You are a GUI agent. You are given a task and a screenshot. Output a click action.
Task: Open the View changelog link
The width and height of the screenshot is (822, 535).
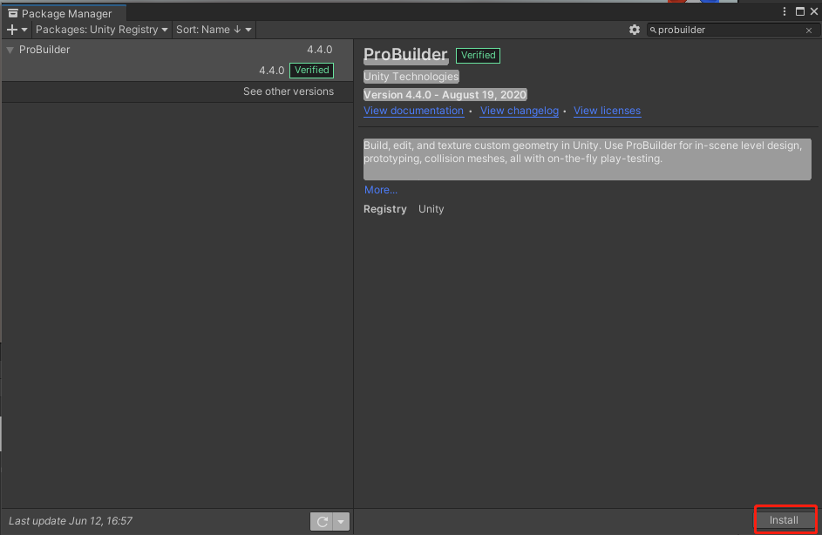click(x=520, y=111)
